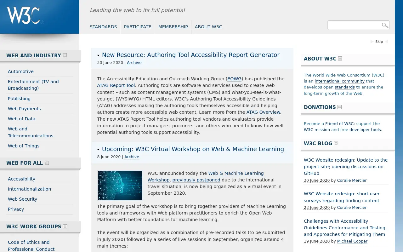This screenshot has width=403, height=252.
Task: Open the machine learning workshop thumbnail image
Action: pos(120,186)
